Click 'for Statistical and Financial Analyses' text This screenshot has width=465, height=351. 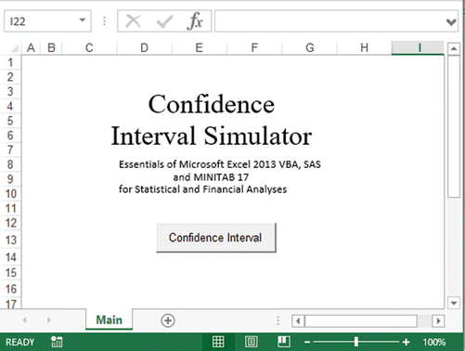coord(202,189)
